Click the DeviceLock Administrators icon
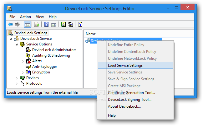The width and height of the screenshot is (203, 126). point(28,50)
